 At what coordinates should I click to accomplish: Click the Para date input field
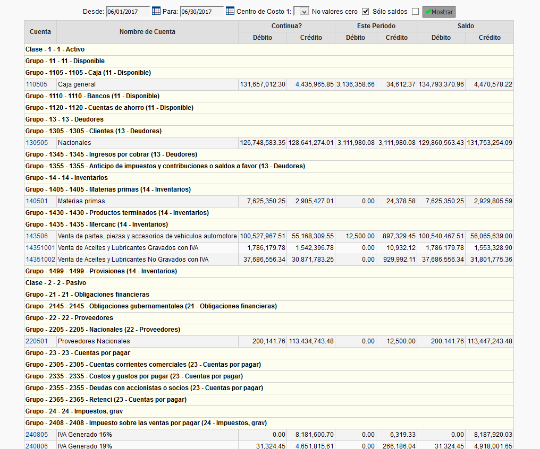[x=201, y=11]
